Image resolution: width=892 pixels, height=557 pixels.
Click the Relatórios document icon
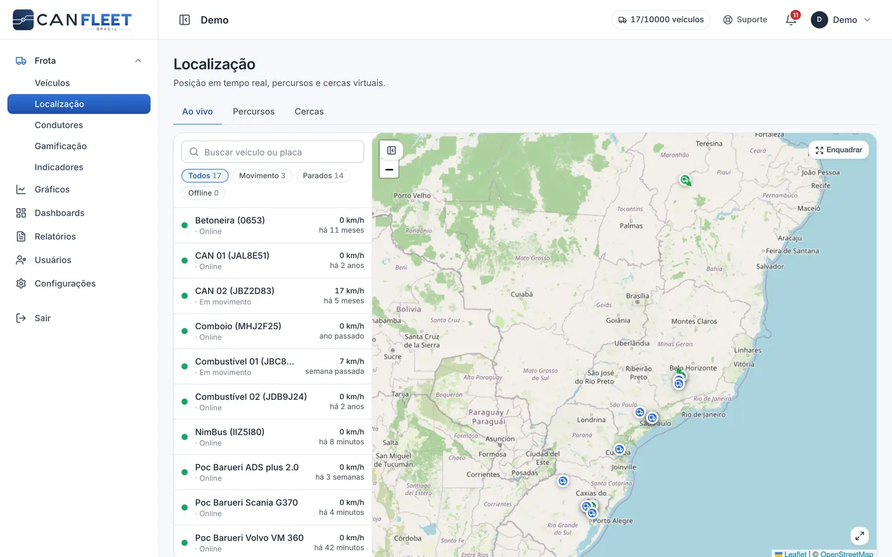click(x=21, y=236)
